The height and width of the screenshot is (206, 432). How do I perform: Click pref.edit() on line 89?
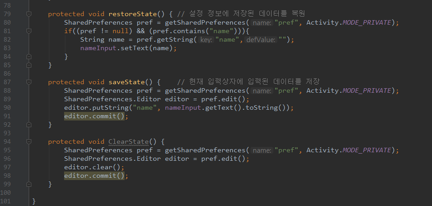(224, 99)
